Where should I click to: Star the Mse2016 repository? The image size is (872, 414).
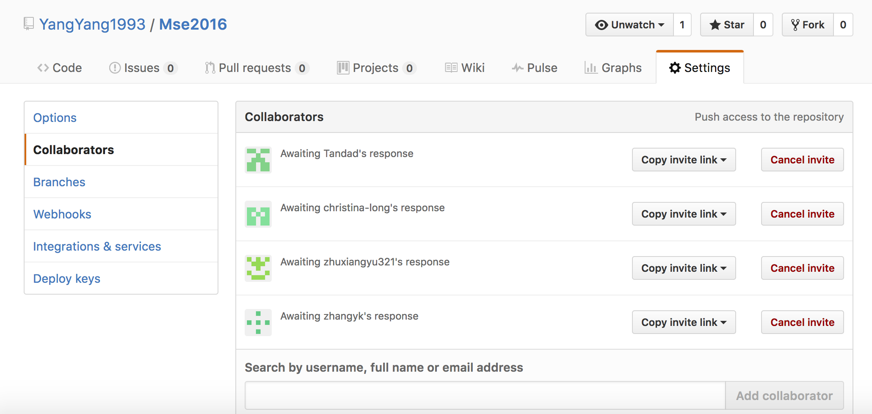(727, 25)
